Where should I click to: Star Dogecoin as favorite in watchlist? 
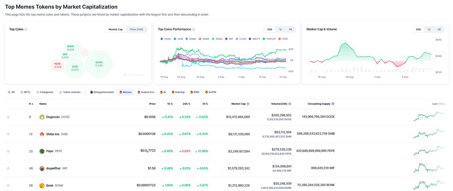[8, 117]
